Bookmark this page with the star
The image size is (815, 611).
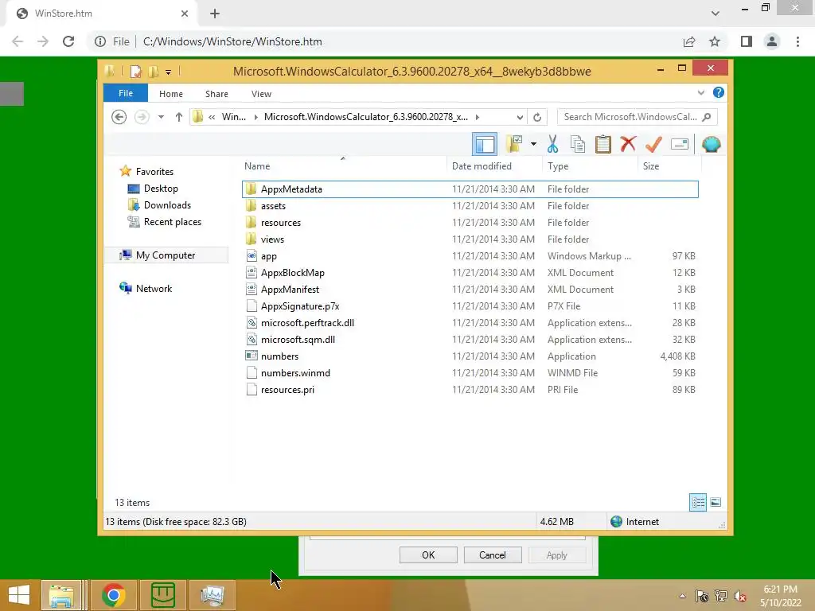[x=715, y=41]
